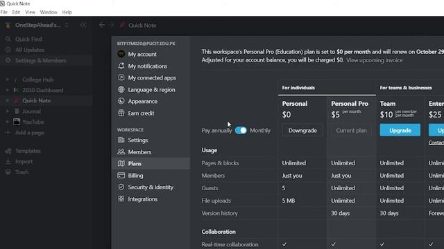Open the College Hub page

coord(37,80)
